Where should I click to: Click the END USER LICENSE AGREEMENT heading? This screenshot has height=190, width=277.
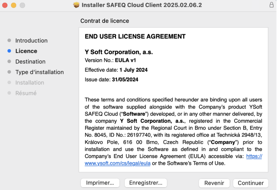point(135,36)
